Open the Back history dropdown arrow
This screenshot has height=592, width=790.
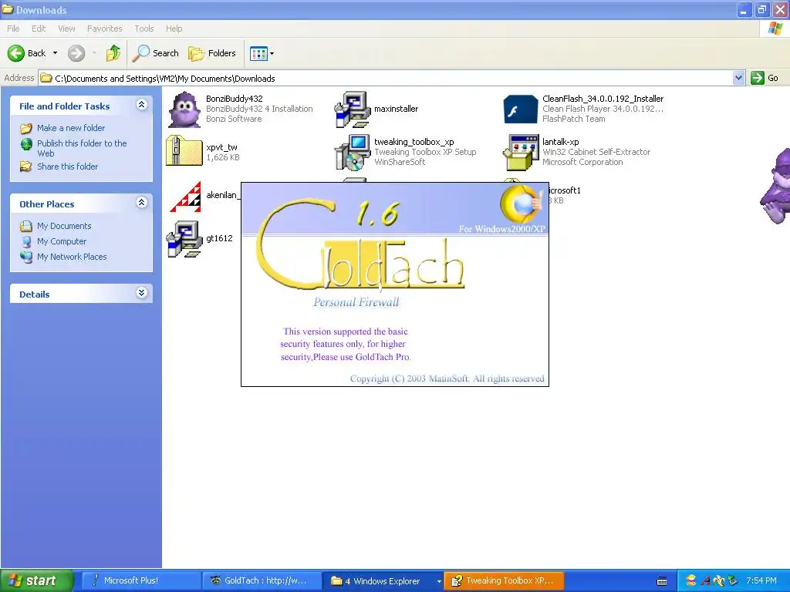(55, 53)
